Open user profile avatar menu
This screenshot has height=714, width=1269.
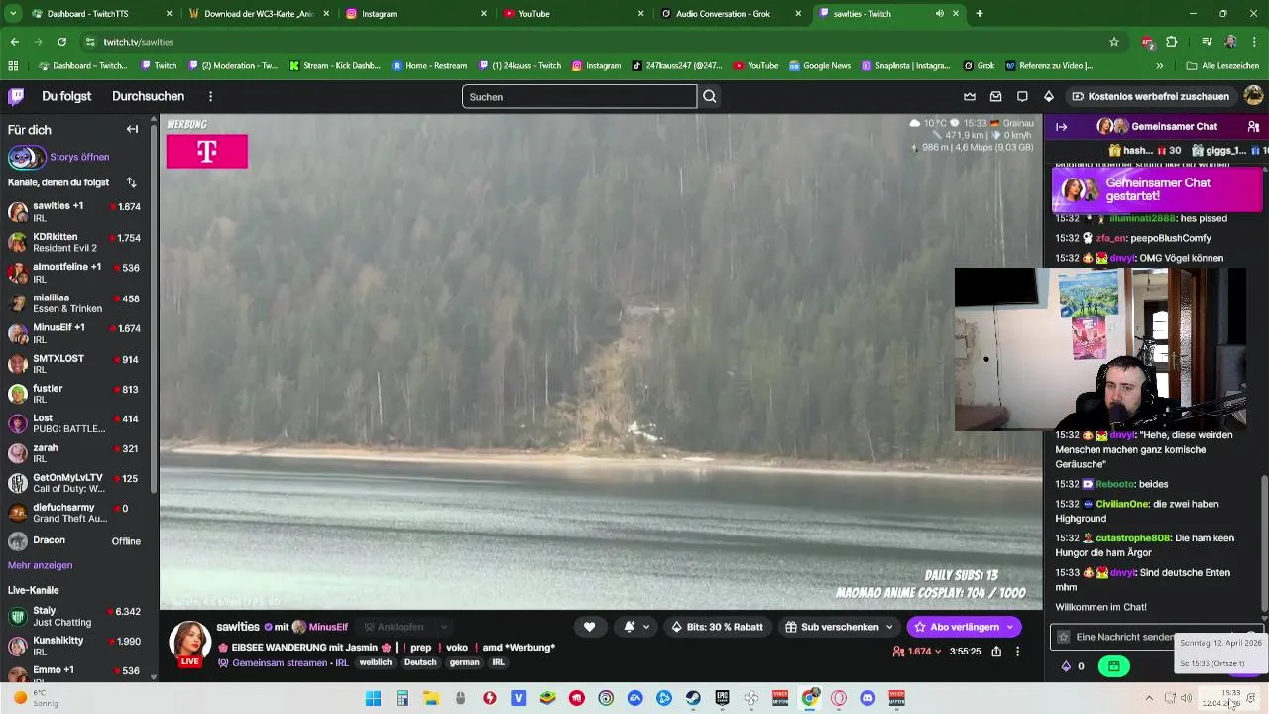(x=1253, y=96)
